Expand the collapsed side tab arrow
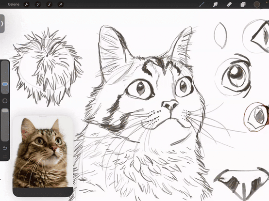The width and height of the screenshot is (269, 201). 2,24
